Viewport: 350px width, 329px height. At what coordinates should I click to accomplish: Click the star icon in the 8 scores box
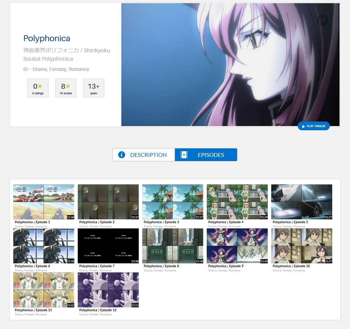pos(68,86)
